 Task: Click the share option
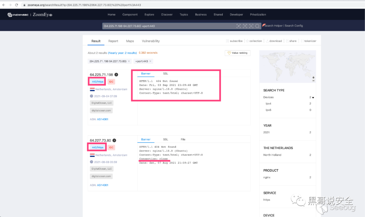(x=291, y=41)
